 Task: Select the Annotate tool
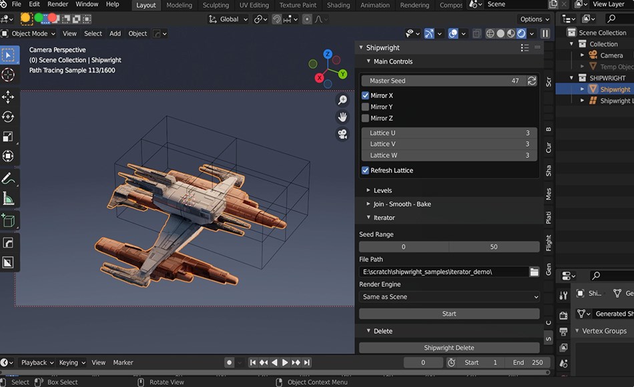pos(8,177)
